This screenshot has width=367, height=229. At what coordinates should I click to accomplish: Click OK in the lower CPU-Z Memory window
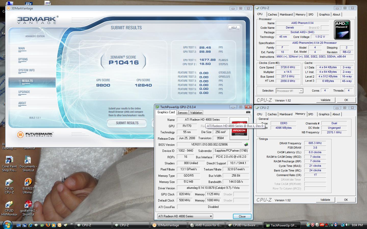coord(346,200)
